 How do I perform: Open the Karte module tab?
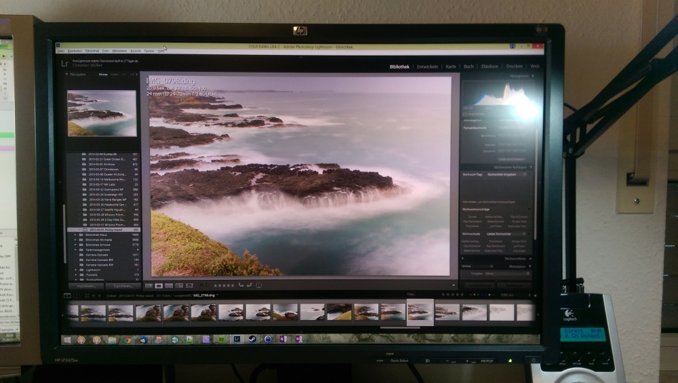click(451, 66)
